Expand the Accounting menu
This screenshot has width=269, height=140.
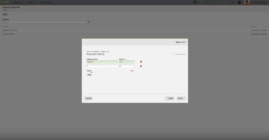click(x=46, y=2)
